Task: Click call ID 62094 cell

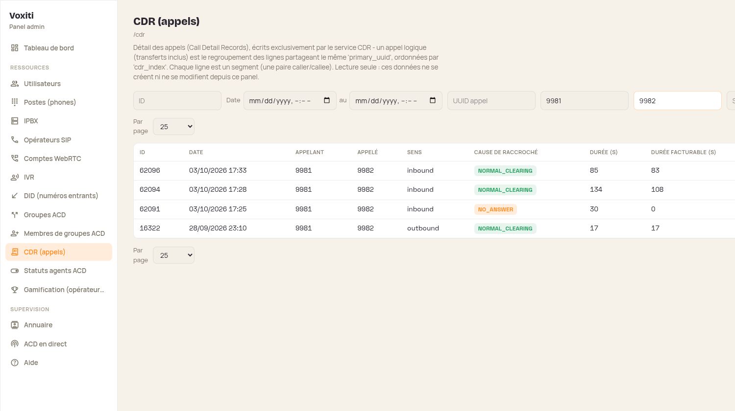Action: click(150, 189)
